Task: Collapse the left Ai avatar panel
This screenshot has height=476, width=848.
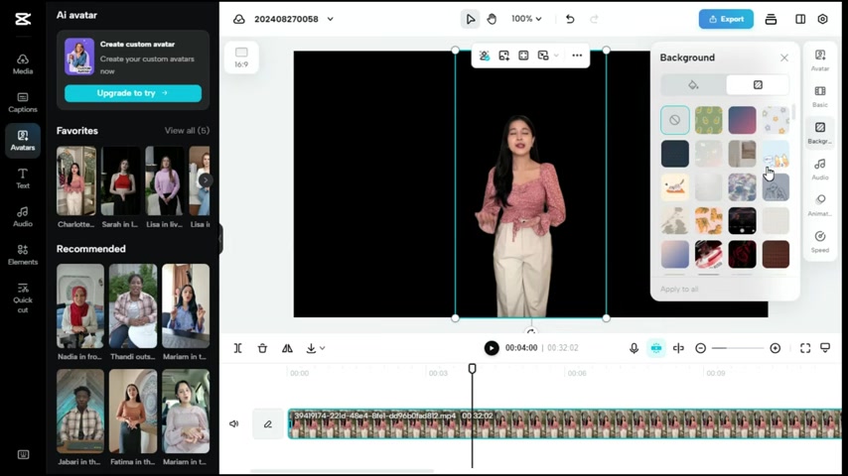Action: click(x=220, y=238)
